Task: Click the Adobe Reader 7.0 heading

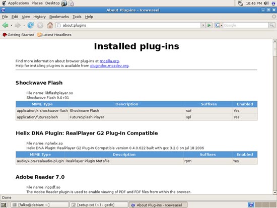Action: [40, 177]
